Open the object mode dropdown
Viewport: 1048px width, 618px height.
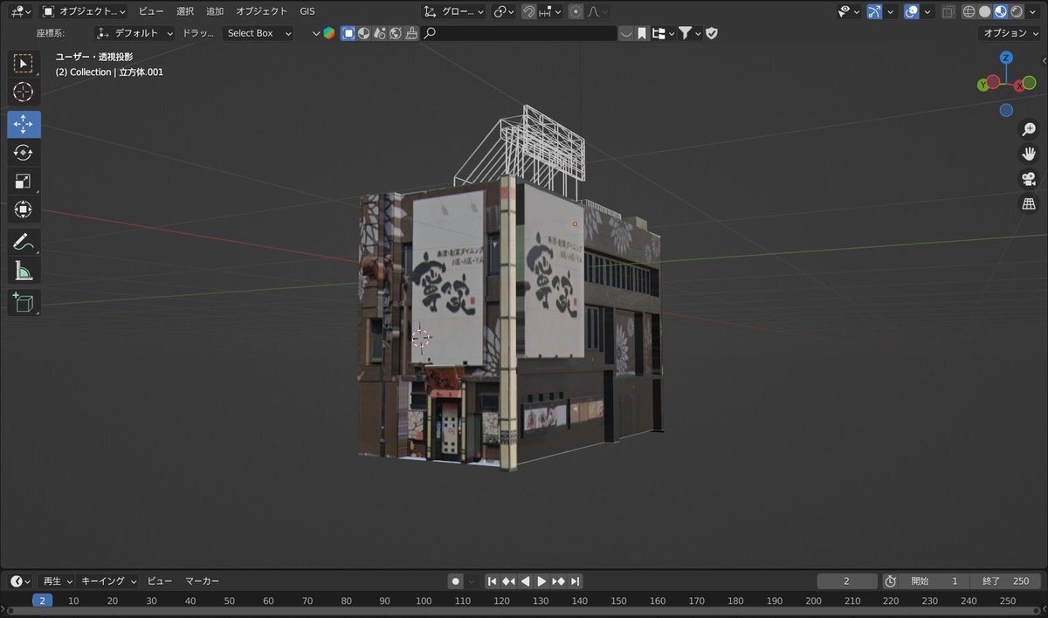point(84,12)
